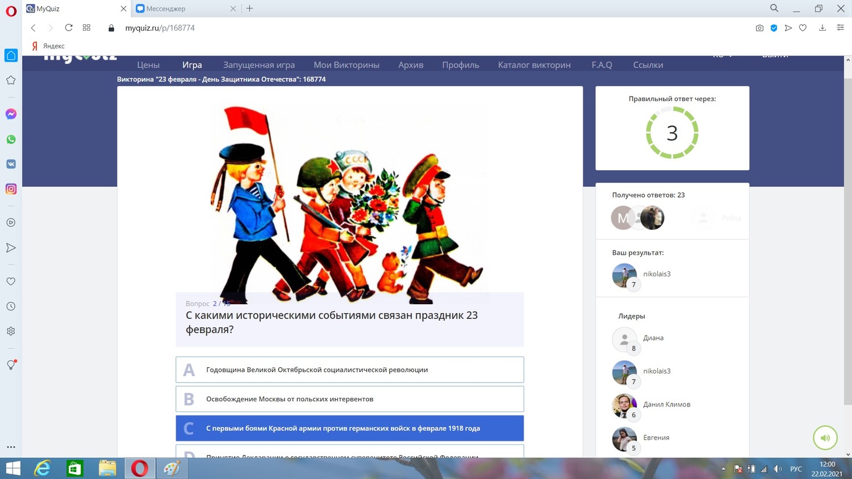
Task: Open Мои Викторины menu item
Action: [x=346, y=65]
